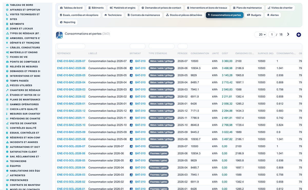Image resolution: width=308 pixels, height=190 pixels.
Task: Click the Check-lists qualité sidebar icon
Action: (7, 109)
